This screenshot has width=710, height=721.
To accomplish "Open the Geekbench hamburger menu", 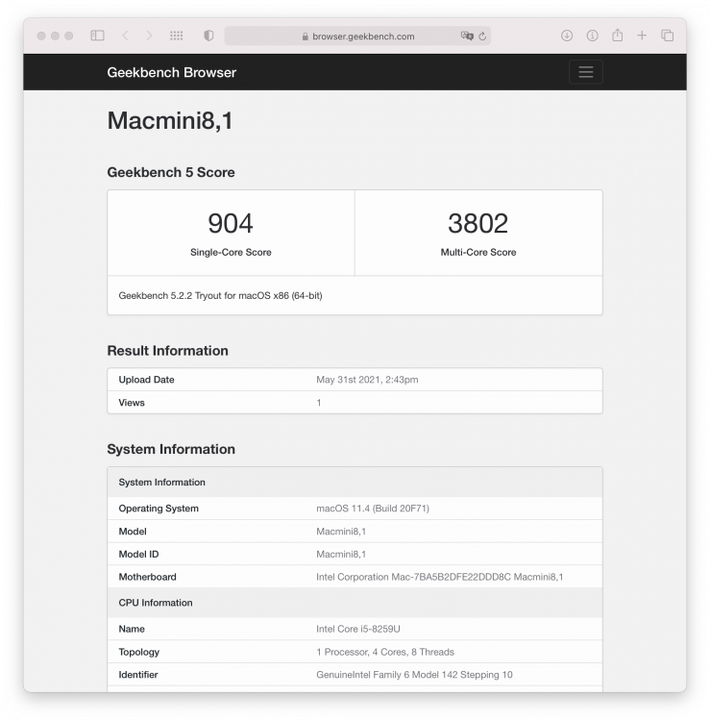I will tap(585, 72).
